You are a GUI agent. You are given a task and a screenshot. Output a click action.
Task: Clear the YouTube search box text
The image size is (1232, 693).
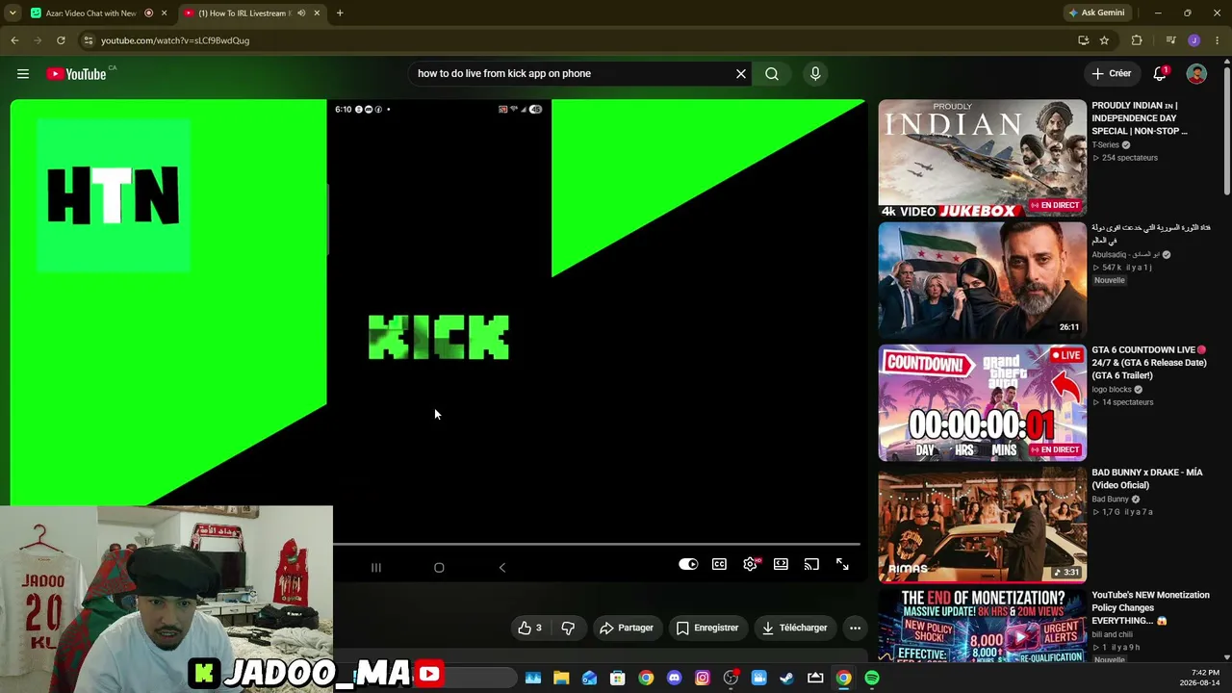point(741,73)
